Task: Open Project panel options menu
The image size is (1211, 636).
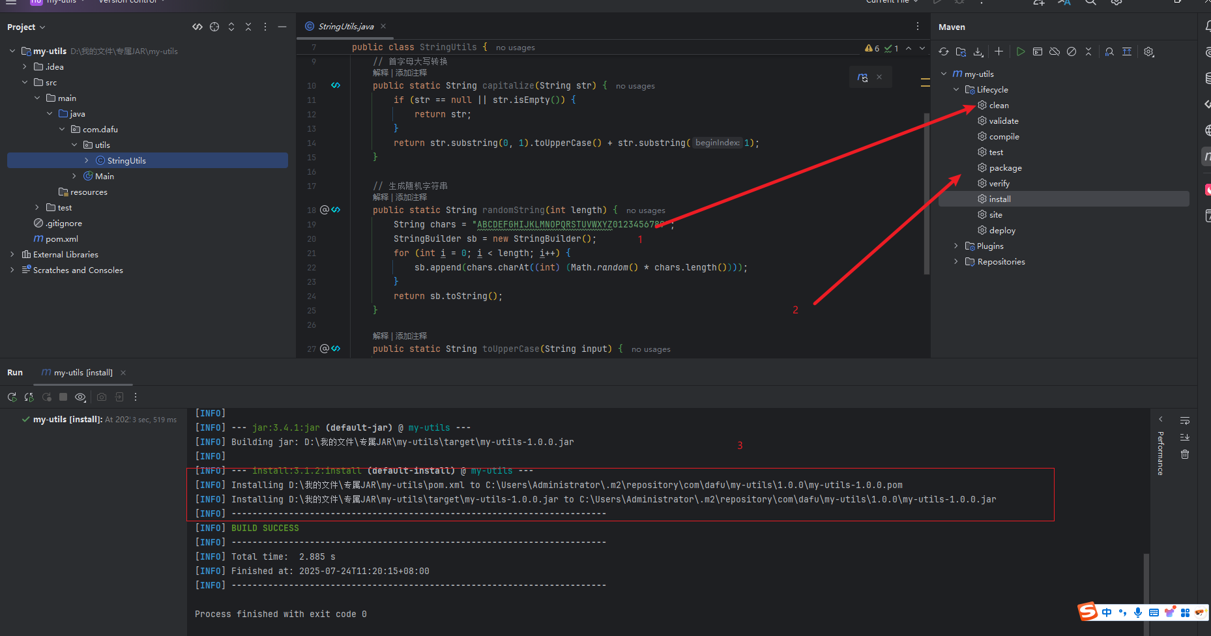Action: coord(265,27)
